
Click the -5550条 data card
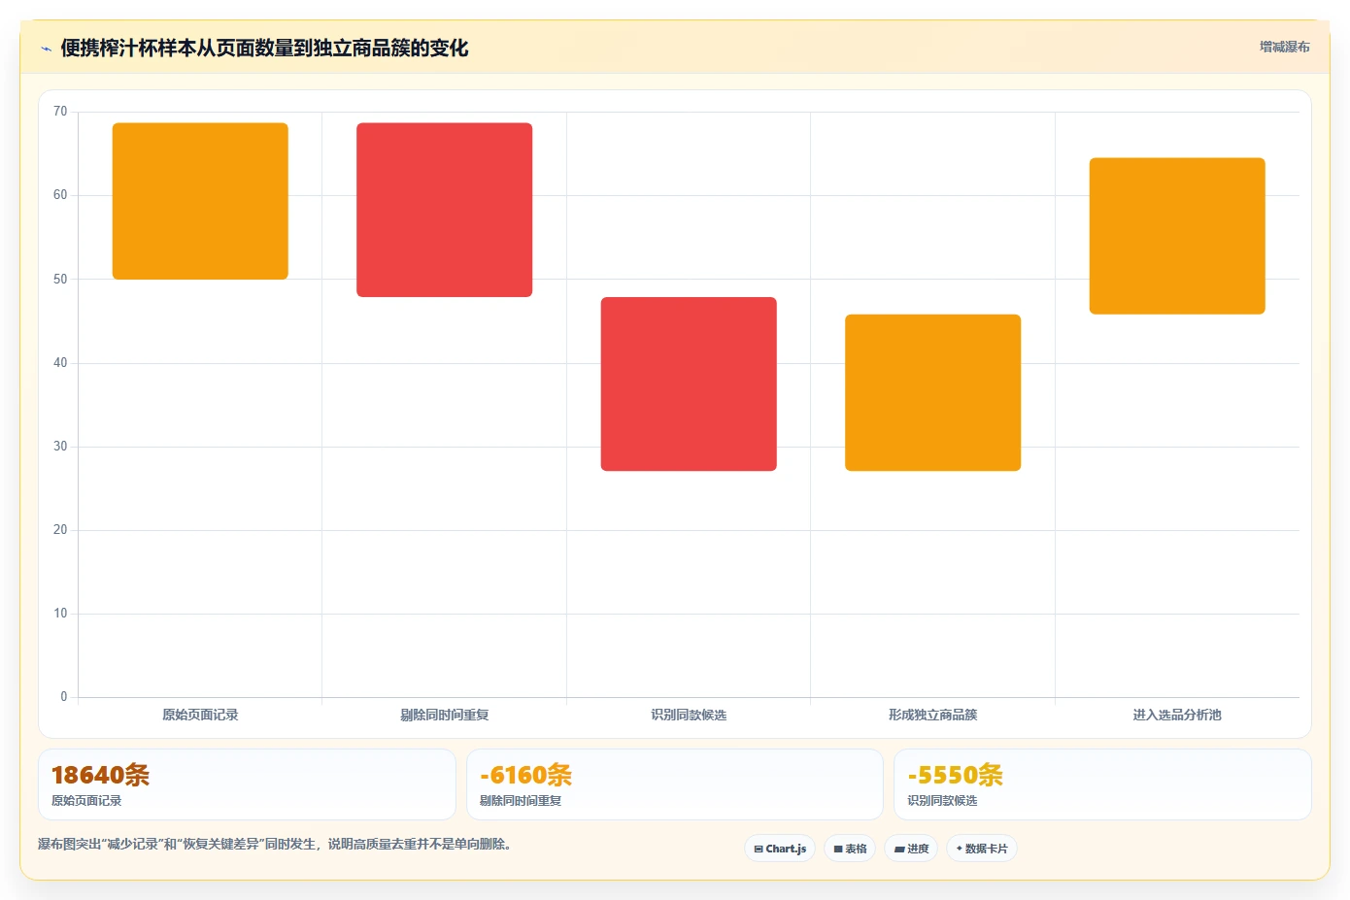click(x=1102, y=784)
